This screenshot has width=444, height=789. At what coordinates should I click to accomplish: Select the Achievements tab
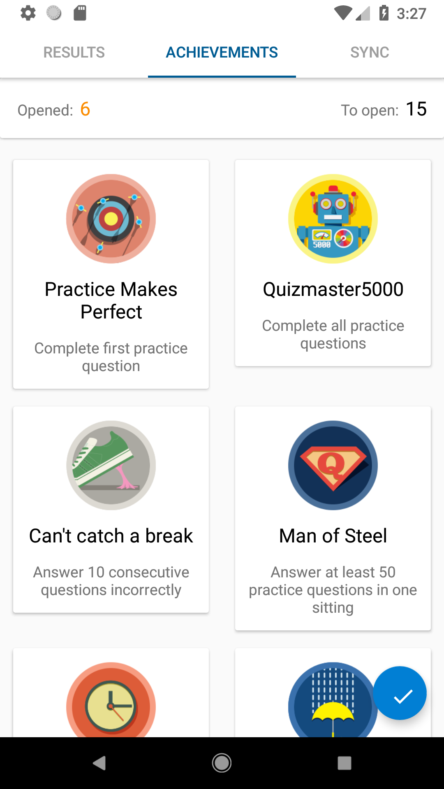point(222,53)
